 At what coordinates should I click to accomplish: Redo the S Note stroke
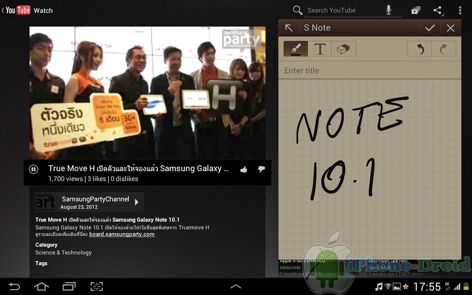[443, 49]
